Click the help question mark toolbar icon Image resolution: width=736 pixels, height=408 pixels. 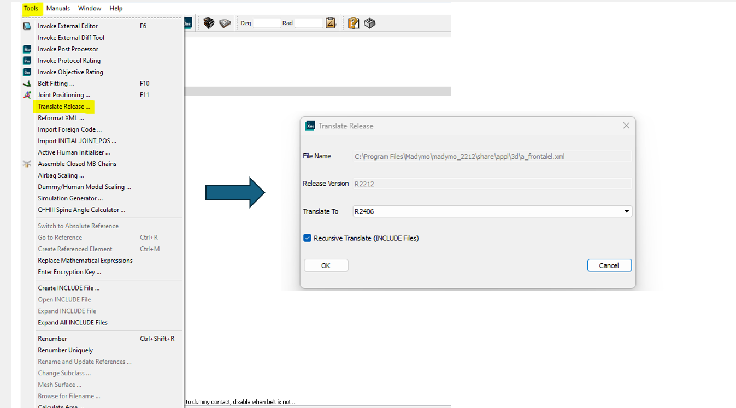352,23
